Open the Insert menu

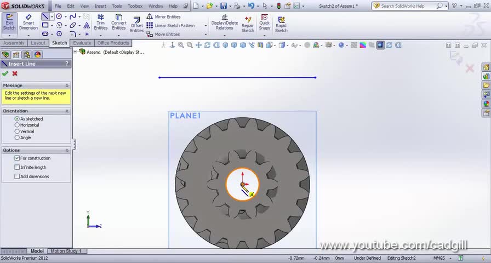pos(100,6)
